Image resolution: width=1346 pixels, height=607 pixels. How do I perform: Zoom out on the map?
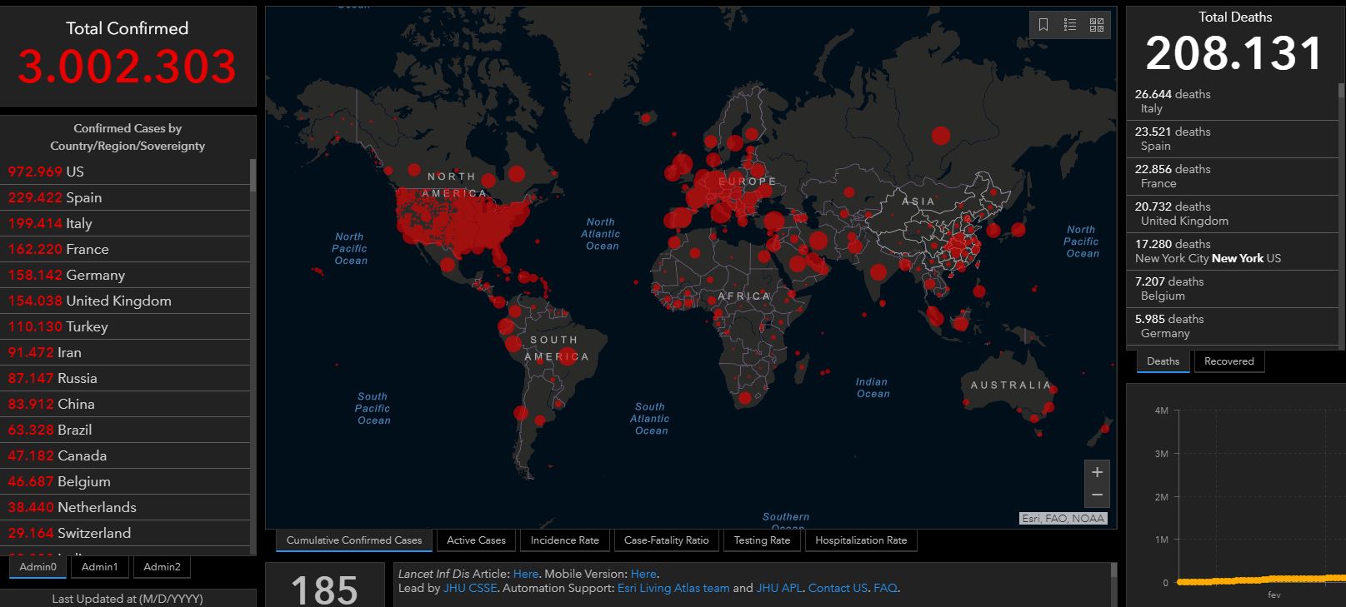1097,495
